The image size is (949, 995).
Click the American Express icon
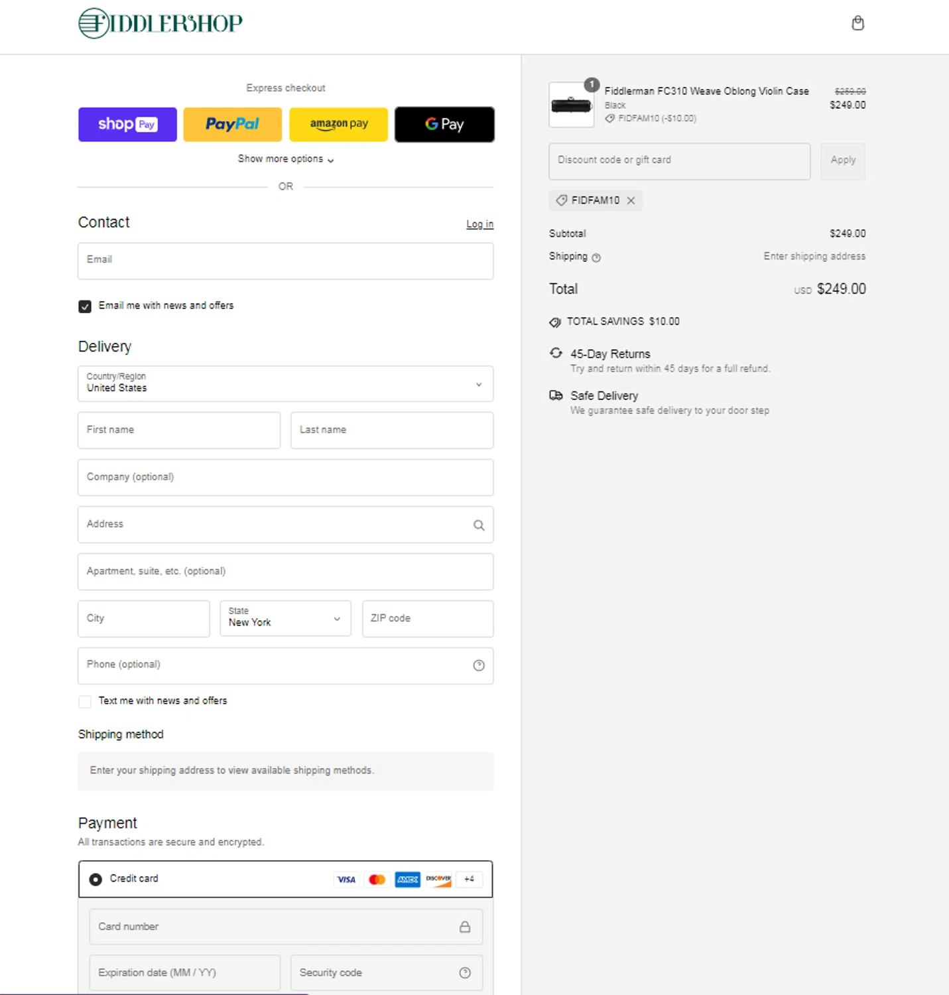pyautogui.click(x=407, y=880)
